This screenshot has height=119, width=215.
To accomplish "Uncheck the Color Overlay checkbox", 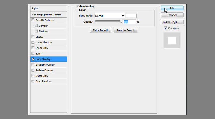I will pyautogui.click(x=33, y=59).
